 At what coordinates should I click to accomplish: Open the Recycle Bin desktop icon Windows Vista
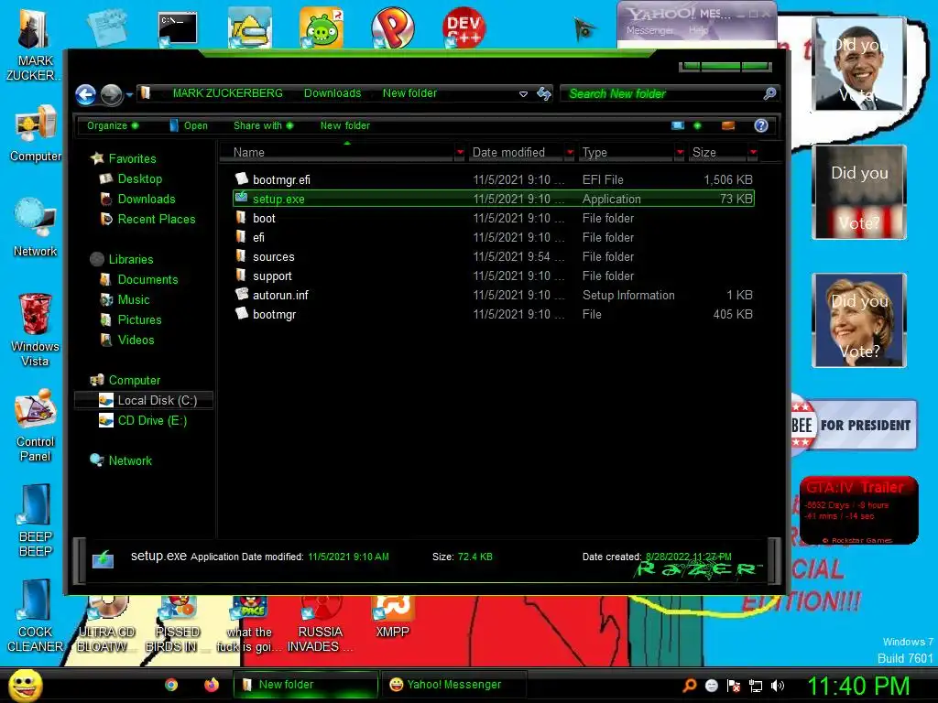(35, 330)
